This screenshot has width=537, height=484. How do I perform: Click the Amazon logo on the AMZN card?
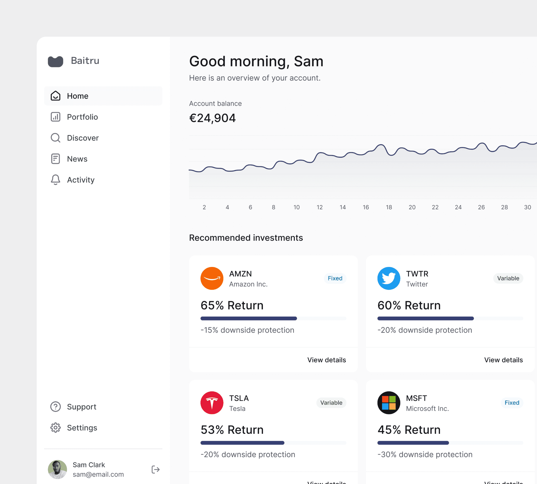tap(212, 278)
